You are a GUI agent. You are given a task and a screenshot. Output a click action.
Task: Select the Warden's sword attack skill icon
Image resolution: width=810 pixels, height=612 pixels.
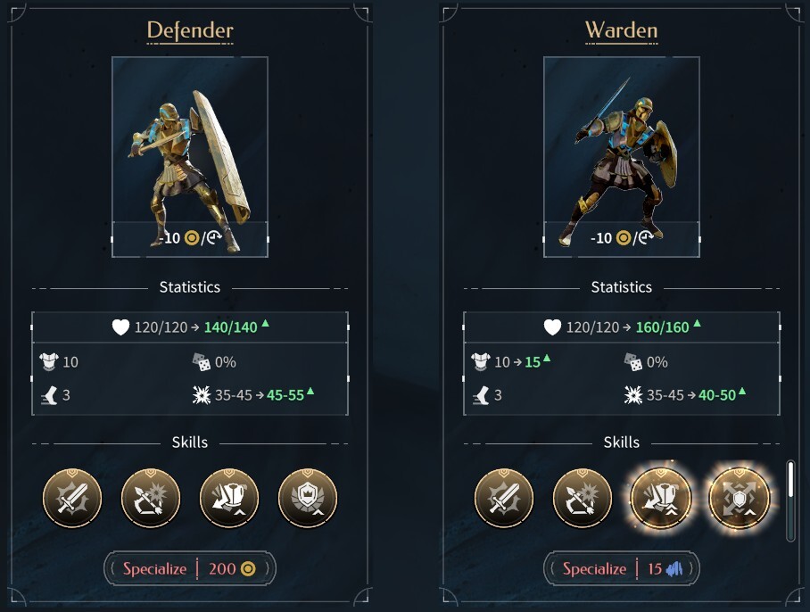coord(504,498)
